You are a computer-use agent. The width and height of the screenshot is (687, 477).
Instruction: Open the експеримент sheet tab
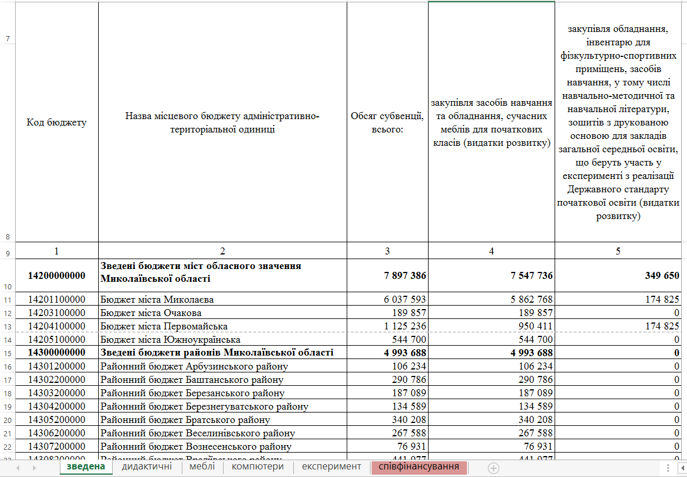[x=332, y=467]
